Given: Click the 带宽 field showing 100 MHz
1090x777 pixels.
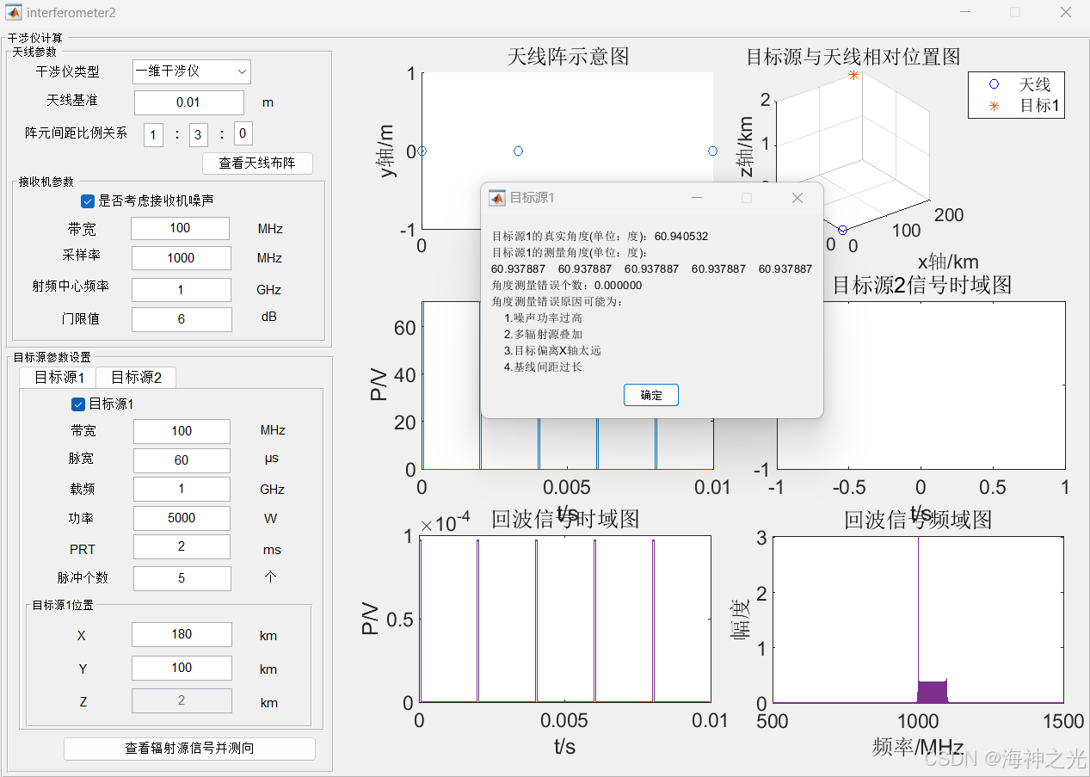Looking at the screenshot, I should pos(180,228).
